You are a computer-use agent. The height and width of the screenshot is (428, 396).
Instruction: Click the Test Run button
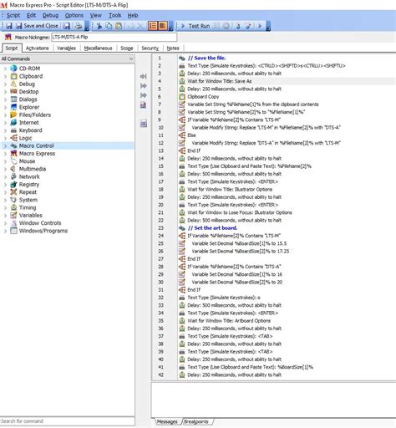click(195, 26)
